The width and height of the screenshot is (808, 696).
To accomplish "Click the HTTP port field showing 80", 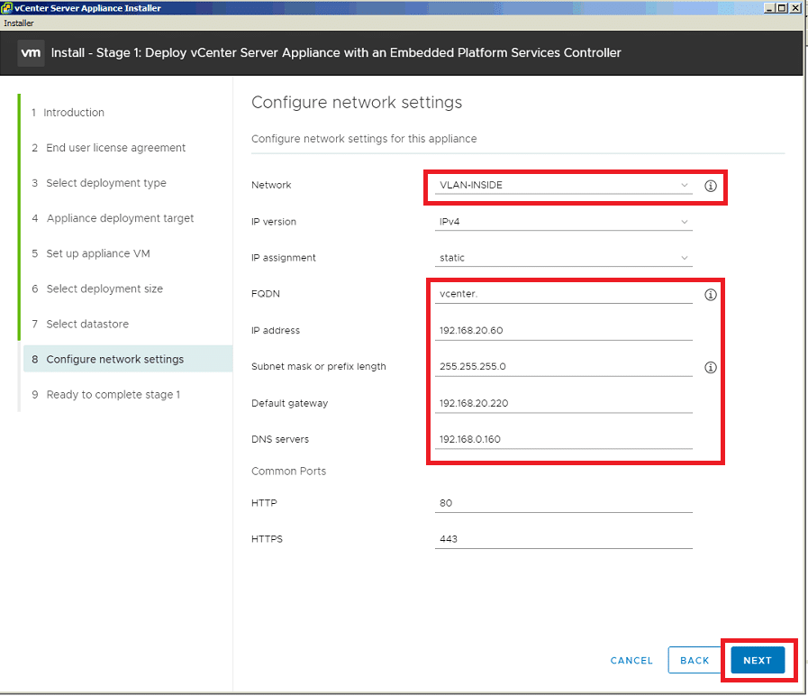I will pyautogui.click(x=563, y=503).
